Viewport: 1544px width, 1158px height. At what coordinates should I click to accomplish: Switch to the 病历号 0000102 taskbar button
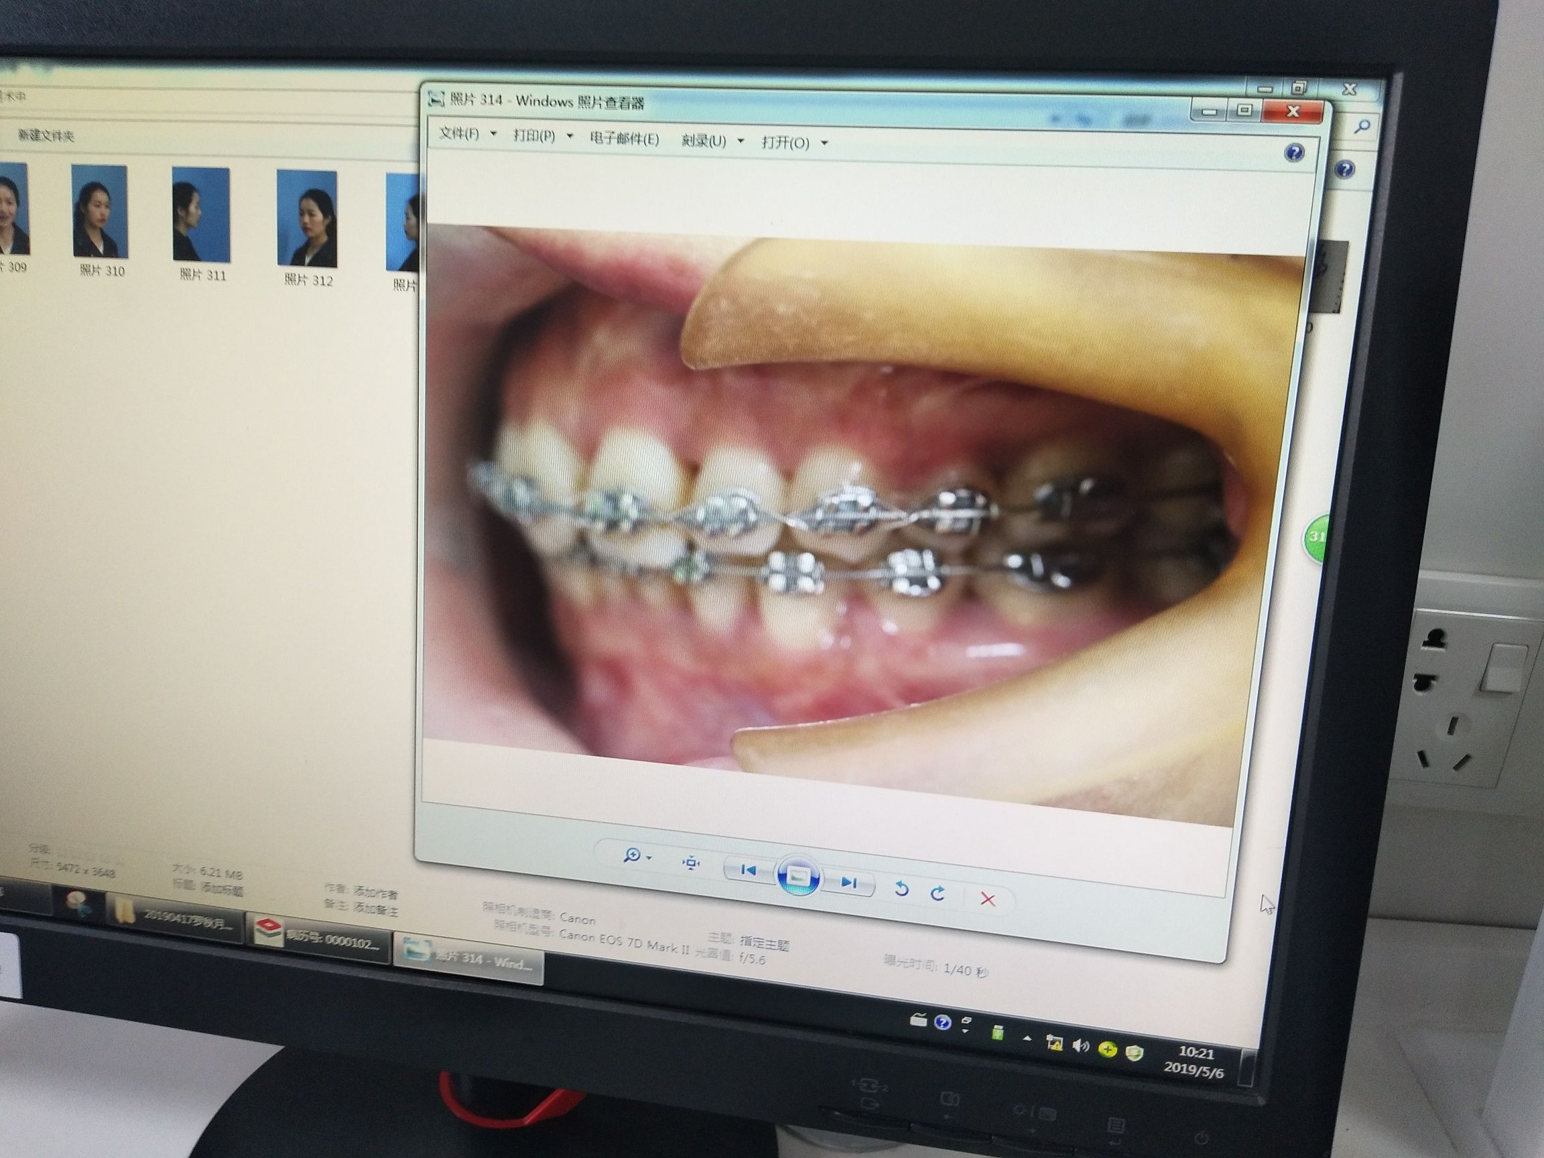point(318,938)
